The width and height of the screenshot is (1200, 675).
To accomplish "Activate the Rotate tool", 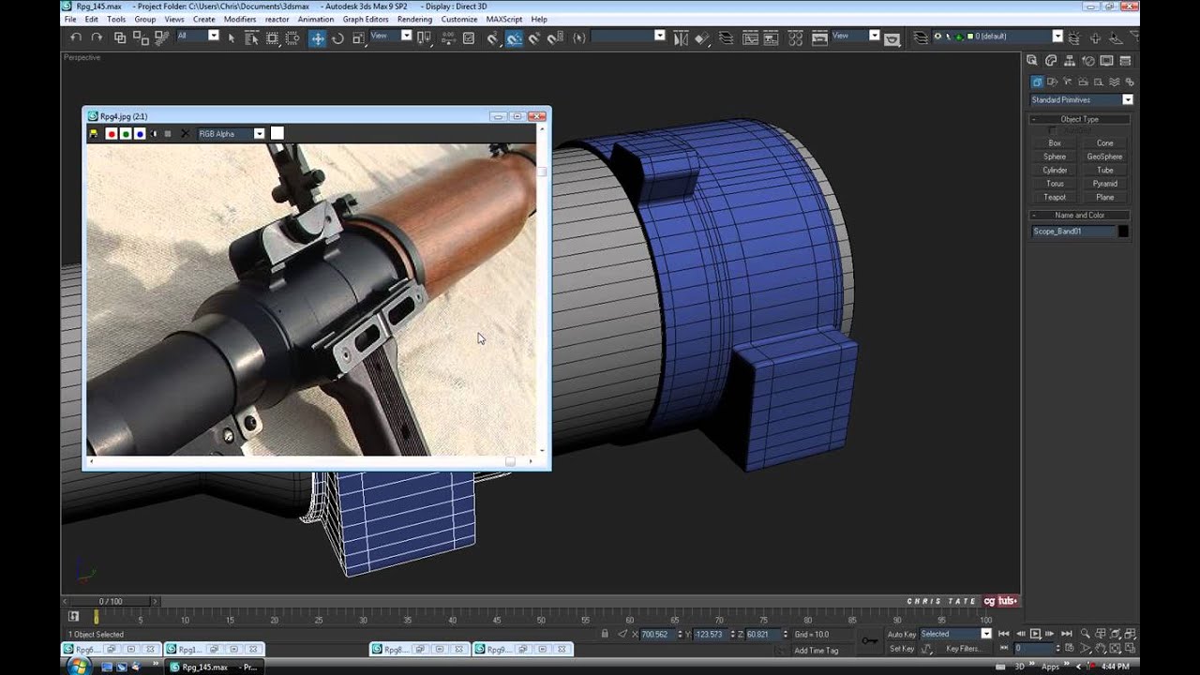I will click(337, 37).
